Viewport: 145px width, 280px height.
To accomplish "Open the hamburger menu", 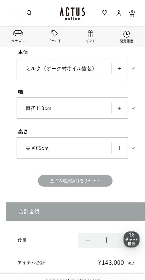I will click(x=15, y=13).
